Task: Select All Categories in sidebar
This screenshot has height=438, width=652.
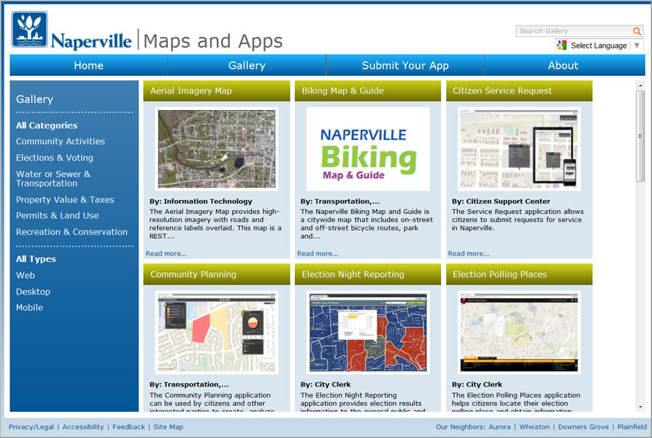Action: point(46,125)
